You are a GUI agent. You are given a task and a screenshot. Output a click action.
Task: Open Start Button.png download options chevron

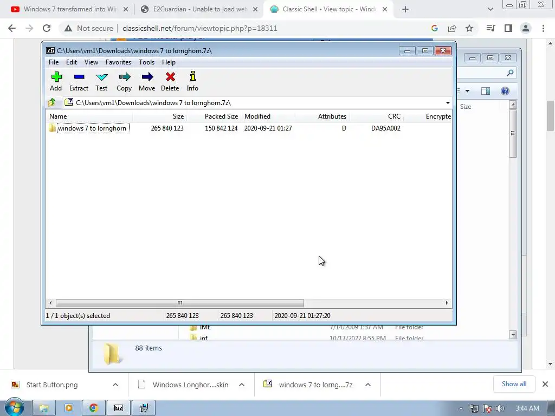pyautogui.click(x=115, y=385)
